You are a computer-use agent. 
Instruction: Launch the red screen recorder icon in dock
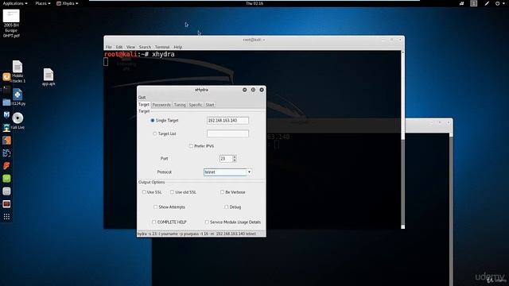pyautogui.click(x=6, y=203)
